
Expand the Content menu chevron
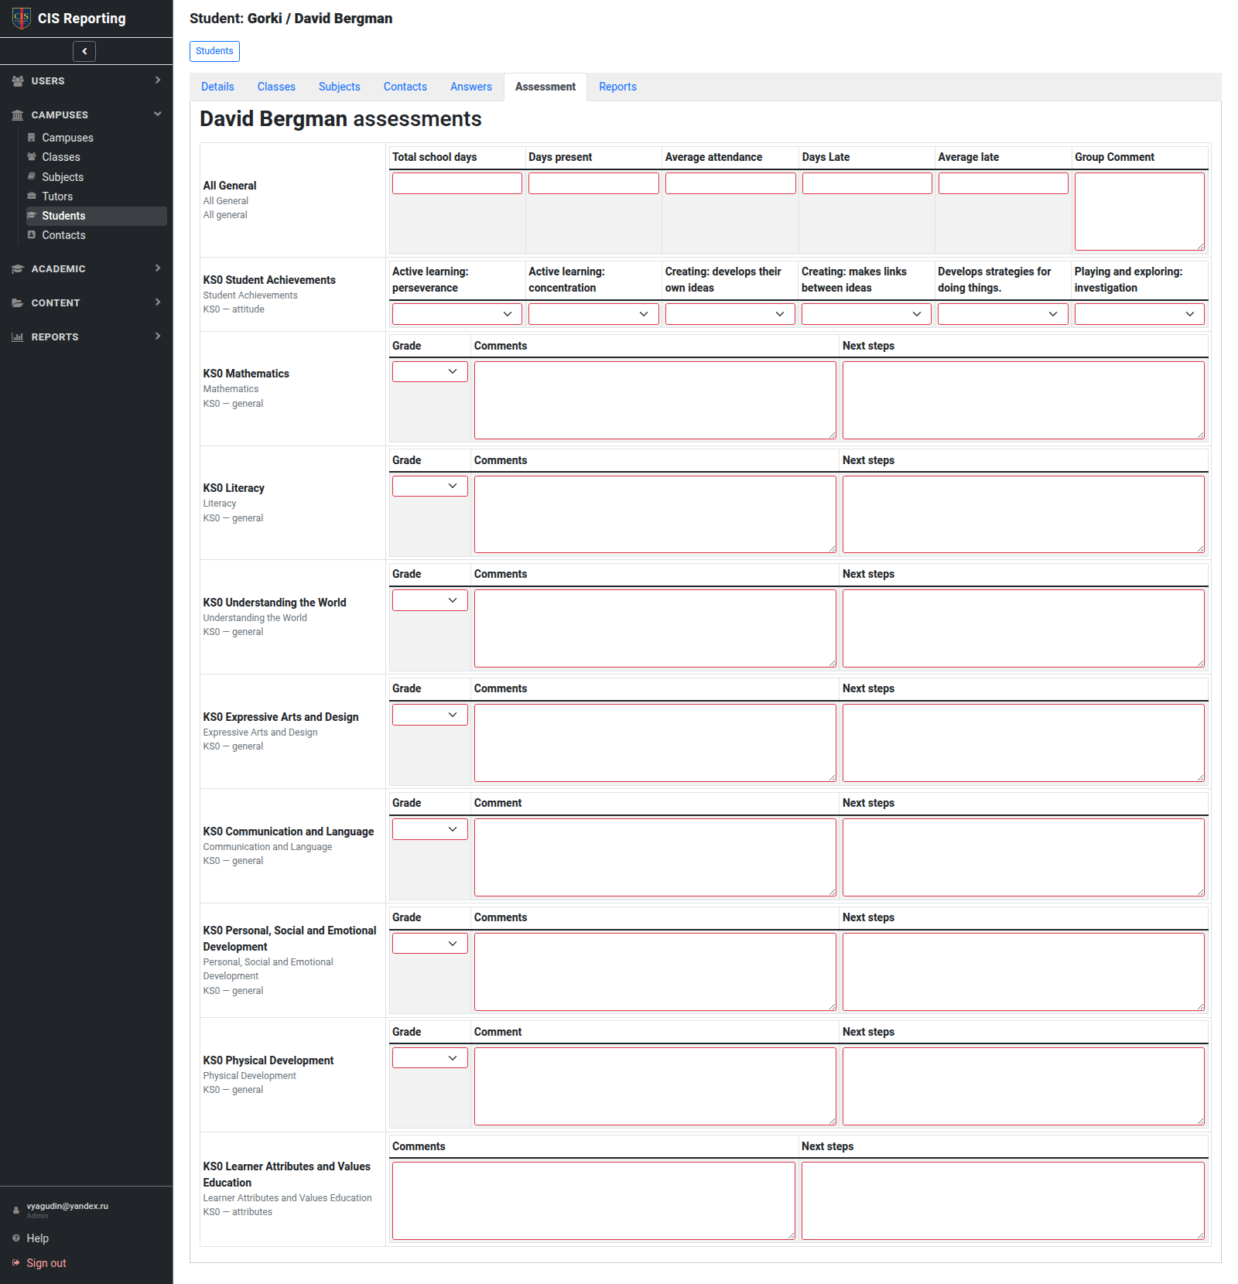[158, 302]
